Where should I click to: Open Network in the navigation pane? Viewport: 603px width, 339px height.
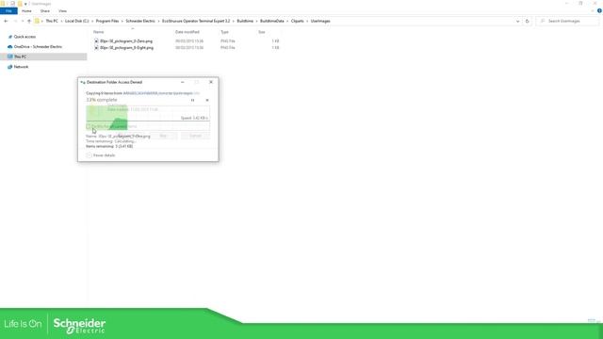(x=21, y=67)
